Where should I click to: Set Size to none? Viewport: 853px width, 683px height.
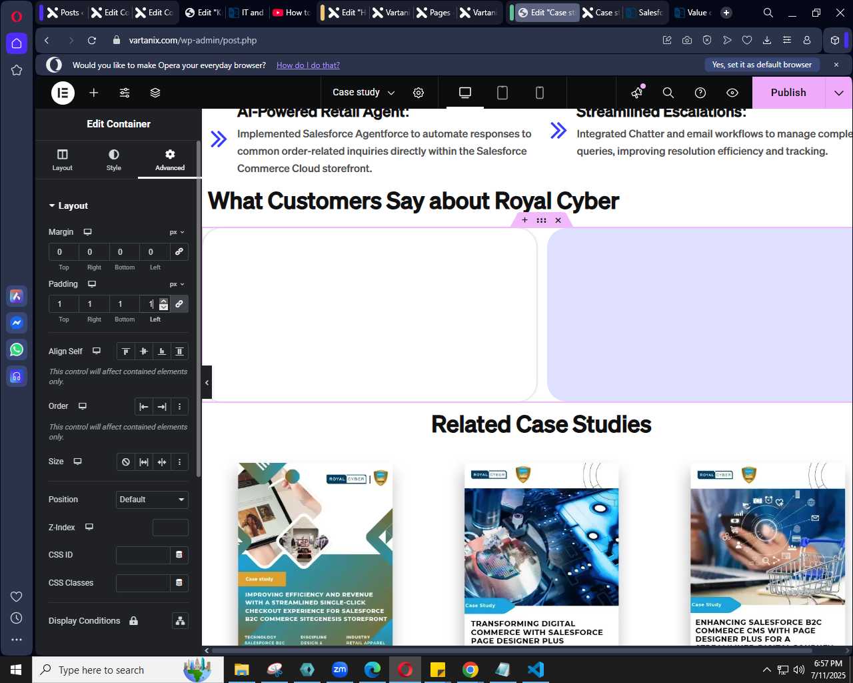click(x=126, y=462)
